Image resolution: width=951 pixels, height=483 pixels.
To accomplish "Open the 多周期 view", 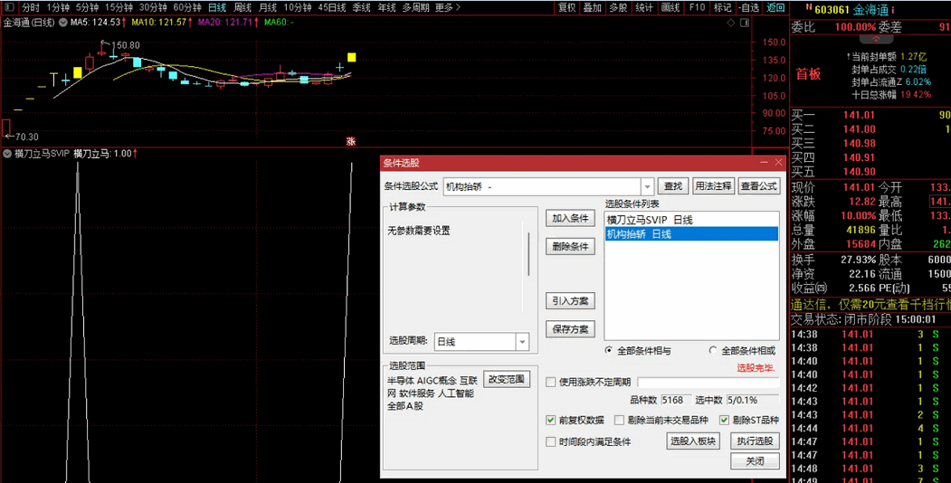I will 415,7.
